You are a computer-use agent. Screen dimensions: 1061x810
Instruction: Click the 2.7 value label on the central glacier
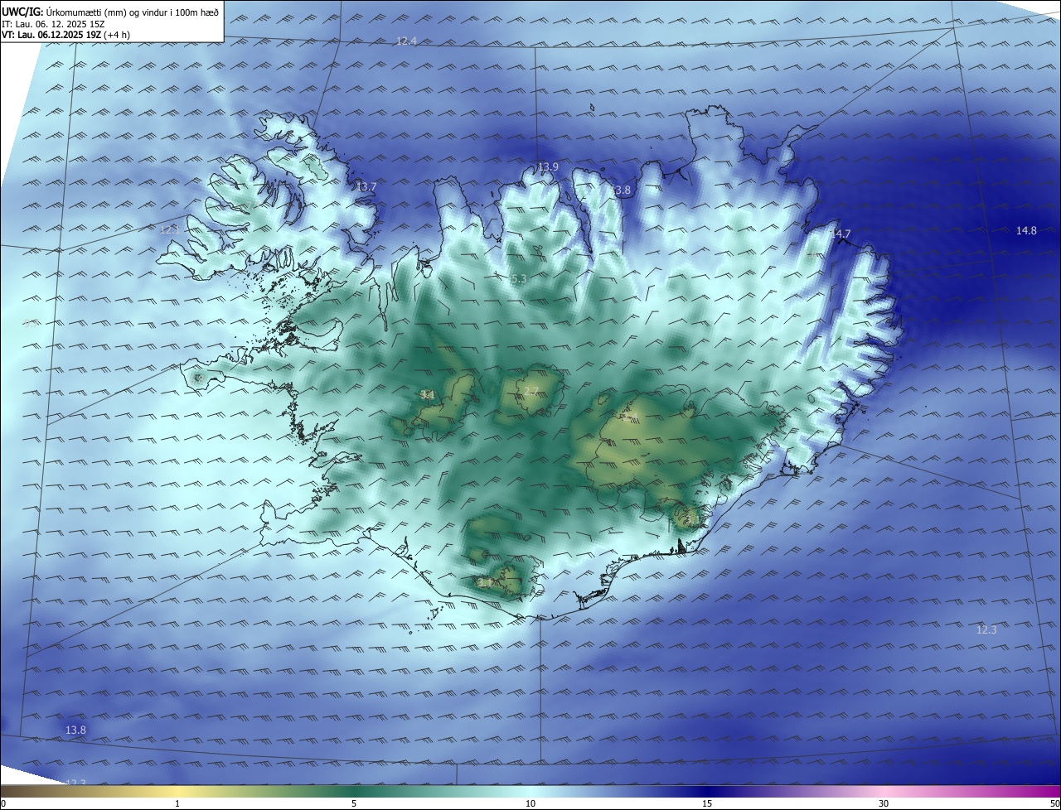[531, 391]
